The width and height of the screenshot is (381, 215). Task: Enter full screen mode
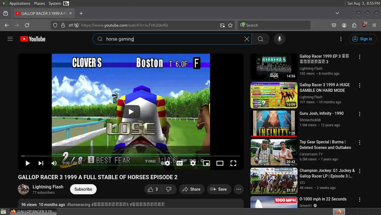pos(233,163)
